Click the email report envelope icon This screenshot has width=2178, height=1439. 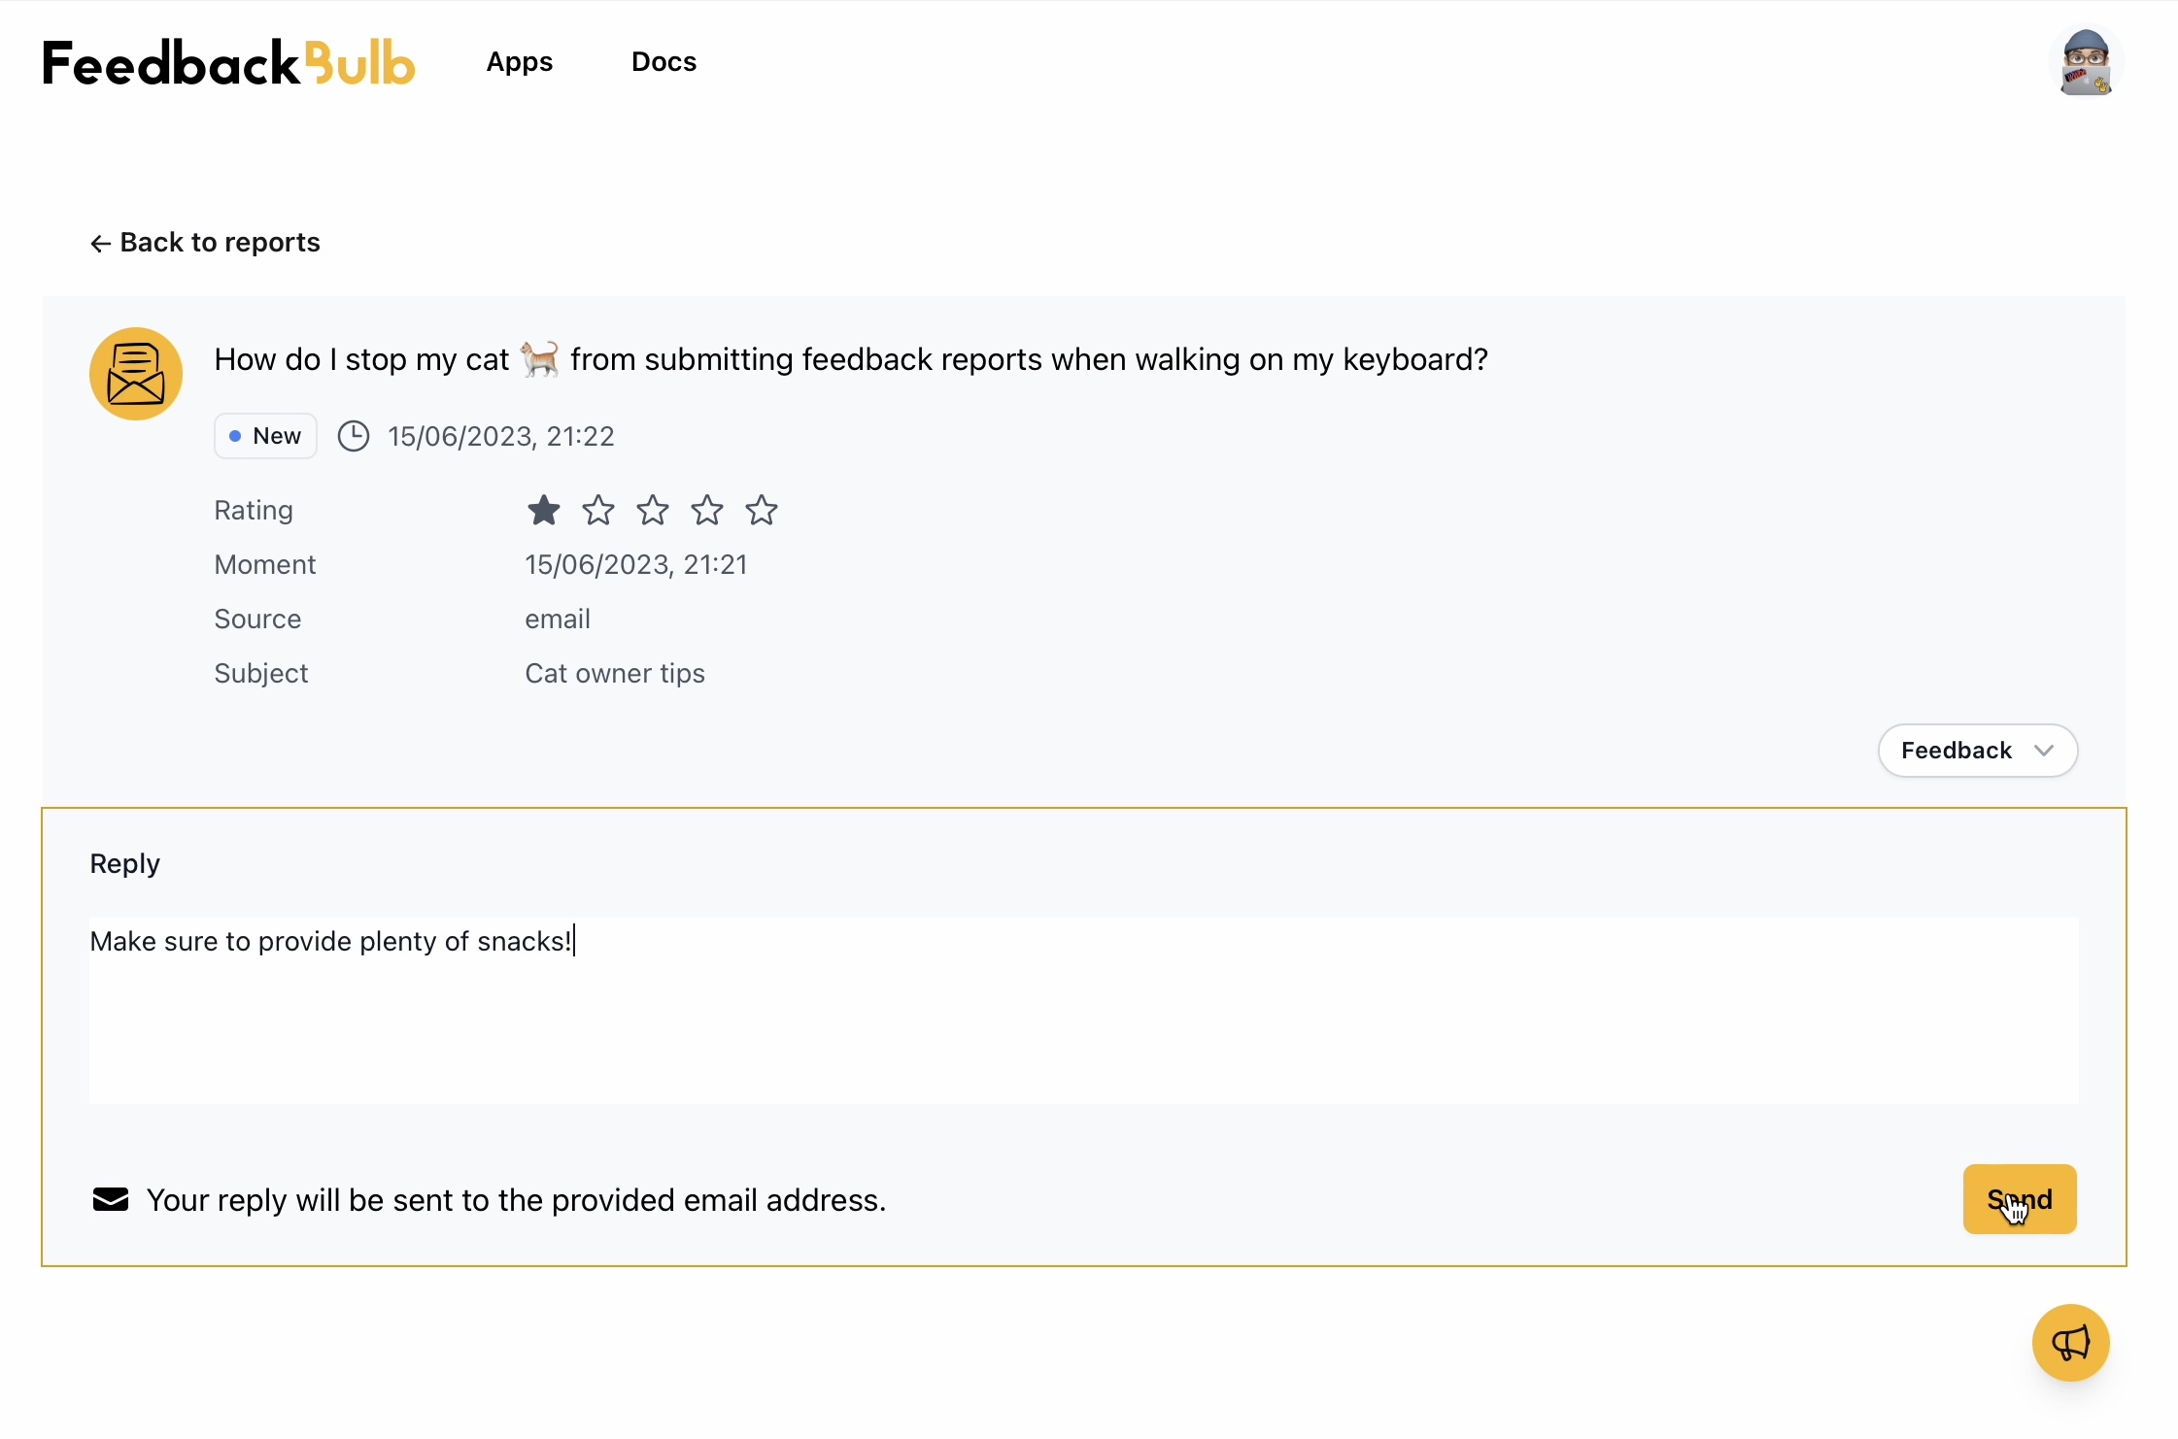pyautogui.click(x=136, y=374)
